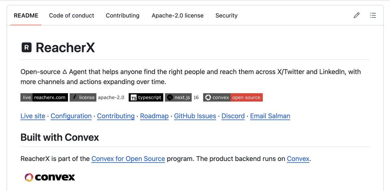Click the ReacherX heading title
Screen dimensions: 390x191
(x=65, y=48)
